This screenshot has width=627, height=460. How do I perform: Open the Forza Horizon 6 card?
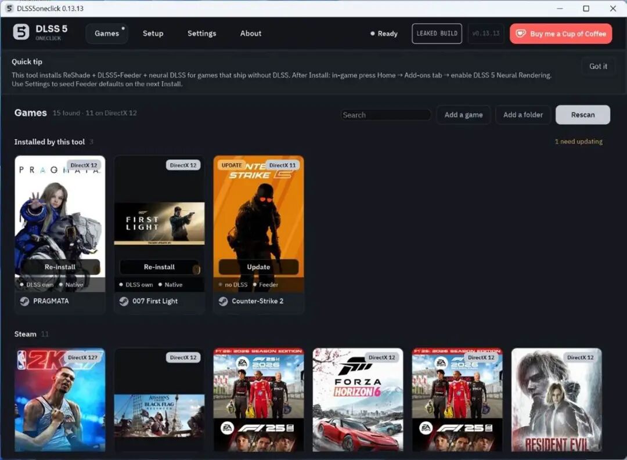pos(358,400)
